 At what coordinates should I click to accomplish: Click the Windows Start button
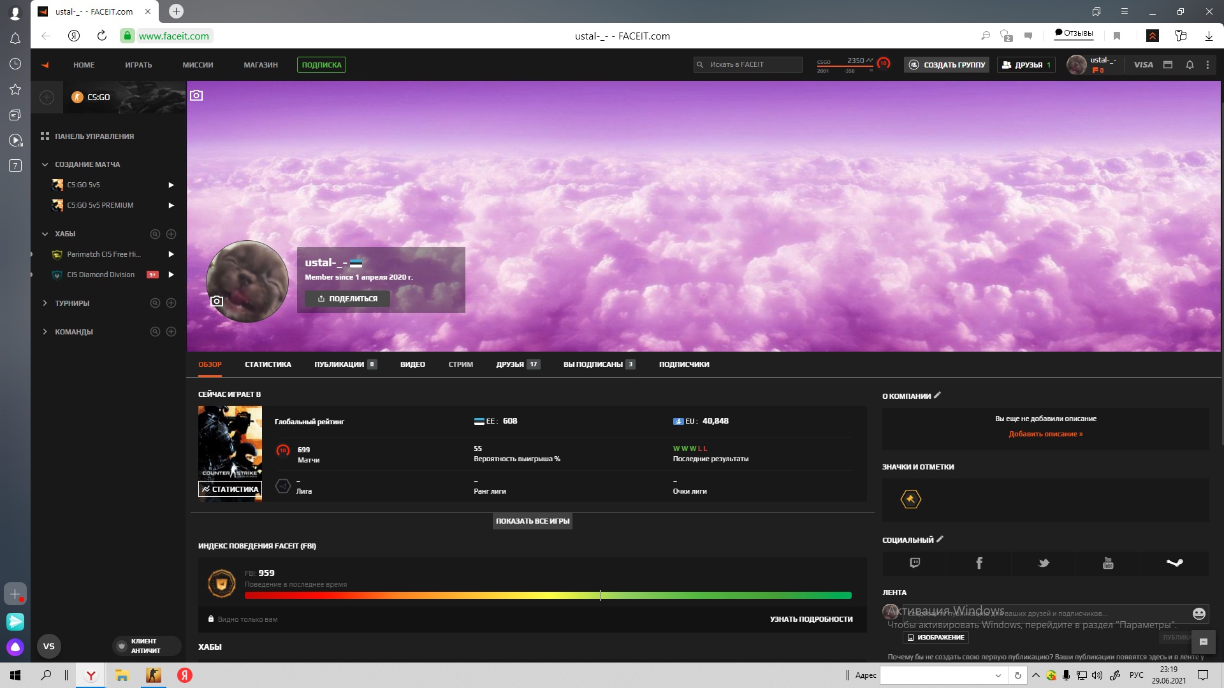pos(15,675)
